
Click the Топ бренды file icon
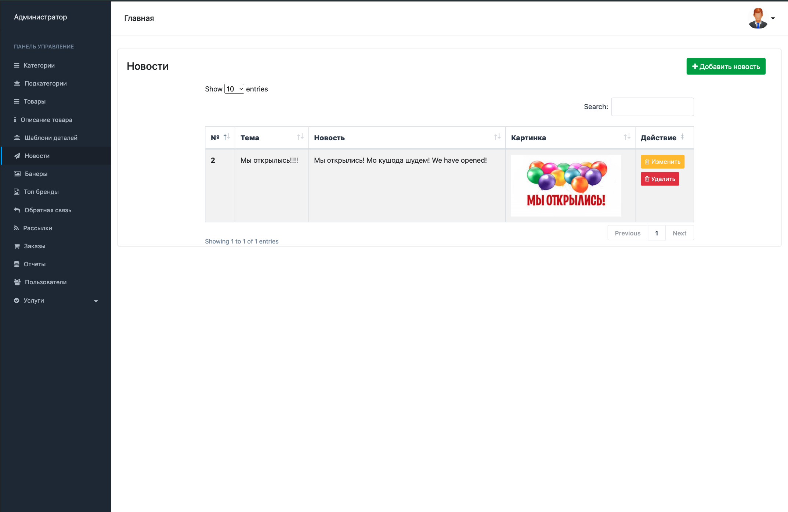[17, 192]
